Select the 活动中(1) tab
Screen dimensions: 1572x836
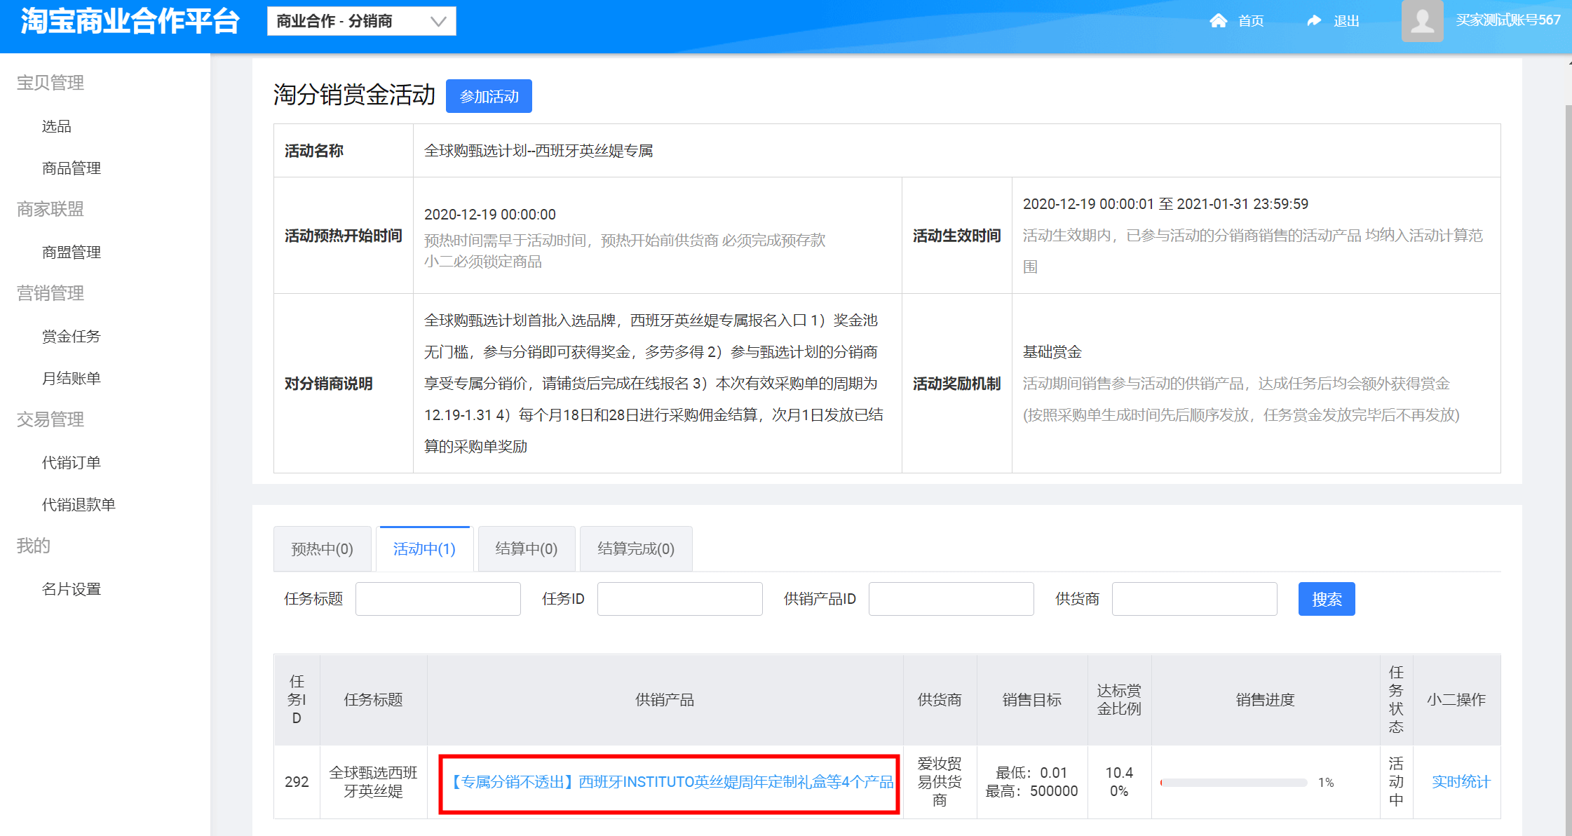424,548
